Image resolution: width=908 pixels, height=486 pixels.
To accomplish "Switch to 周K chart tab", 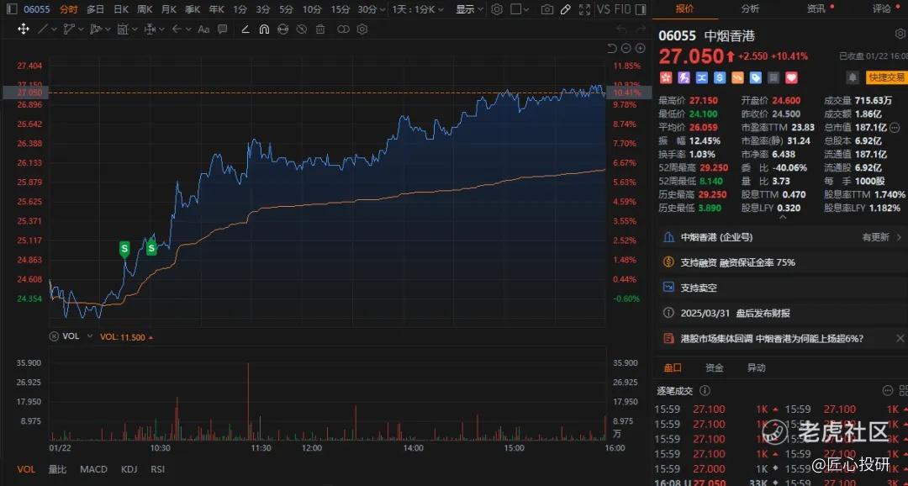I will (145, 9).
